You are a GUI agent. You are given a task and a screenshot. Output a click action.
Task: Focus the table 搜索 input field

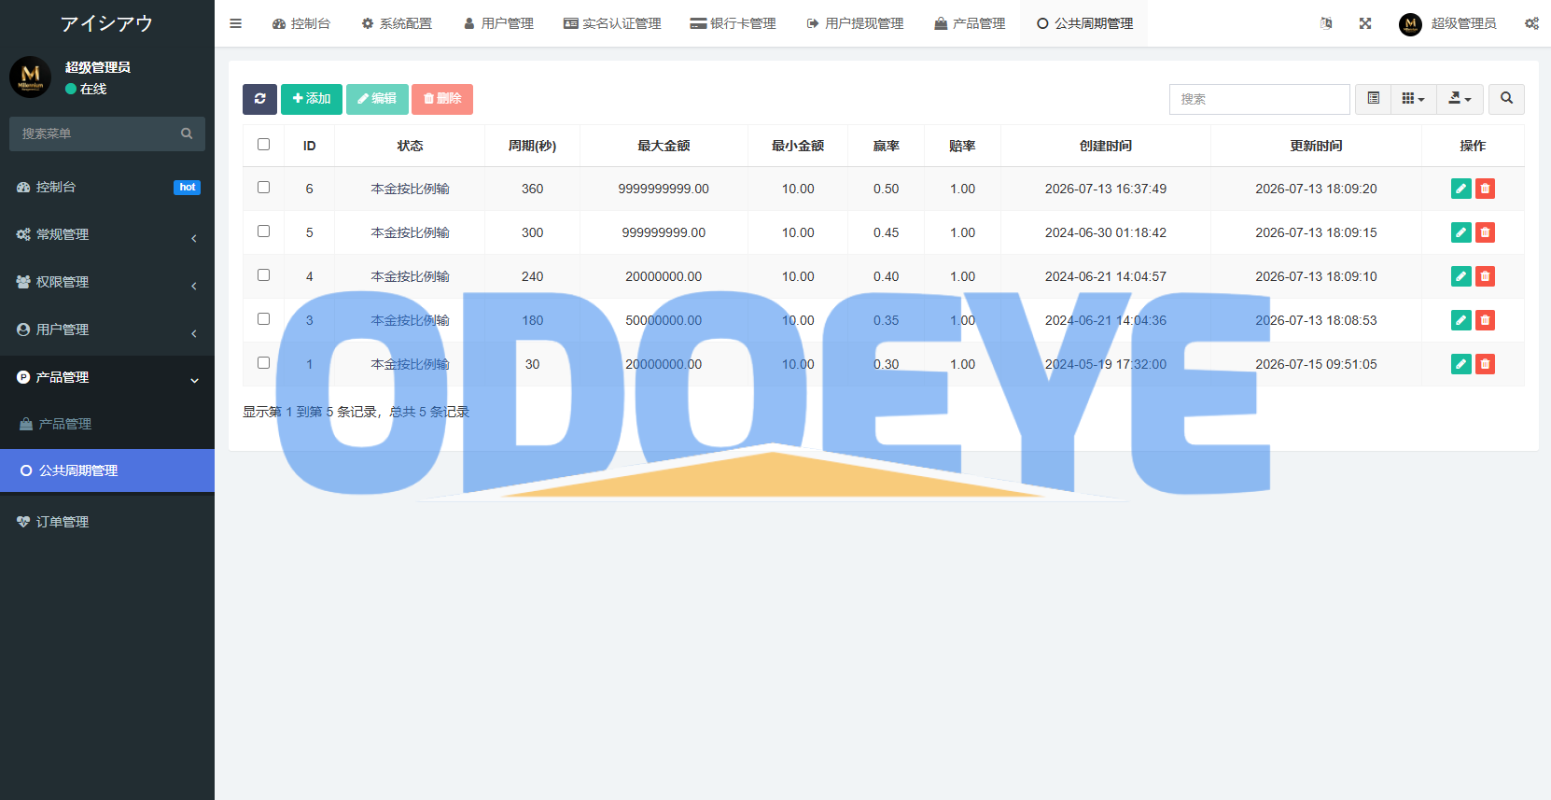[1259, 99]
